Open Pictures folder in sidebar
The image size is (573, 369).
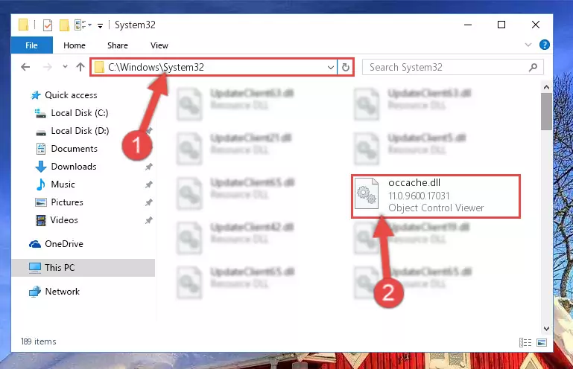(x=59, y=202)
